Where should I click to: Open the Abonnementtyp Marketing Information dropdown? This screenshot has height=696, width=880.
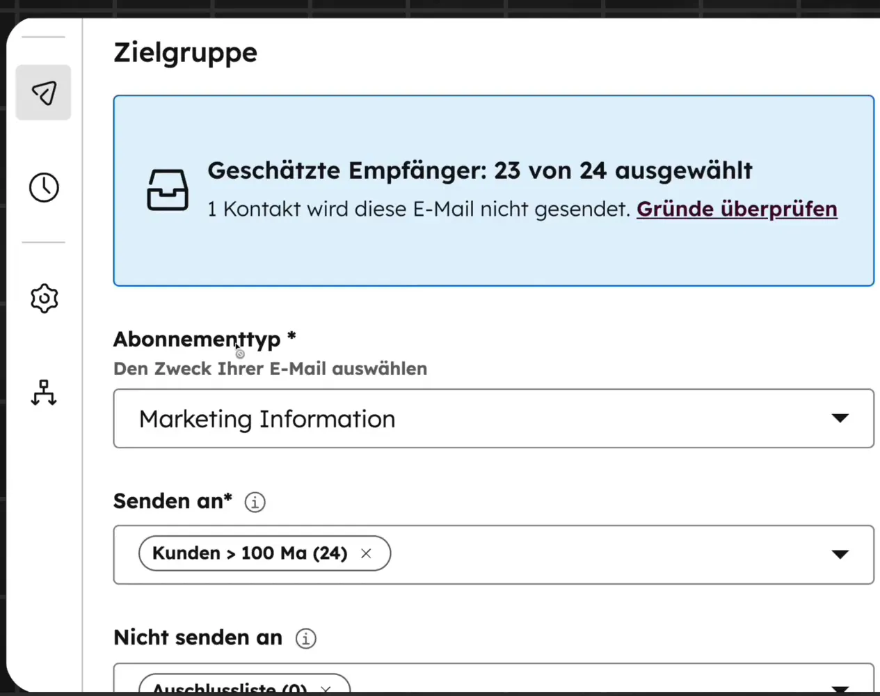[x=493, y=418]
